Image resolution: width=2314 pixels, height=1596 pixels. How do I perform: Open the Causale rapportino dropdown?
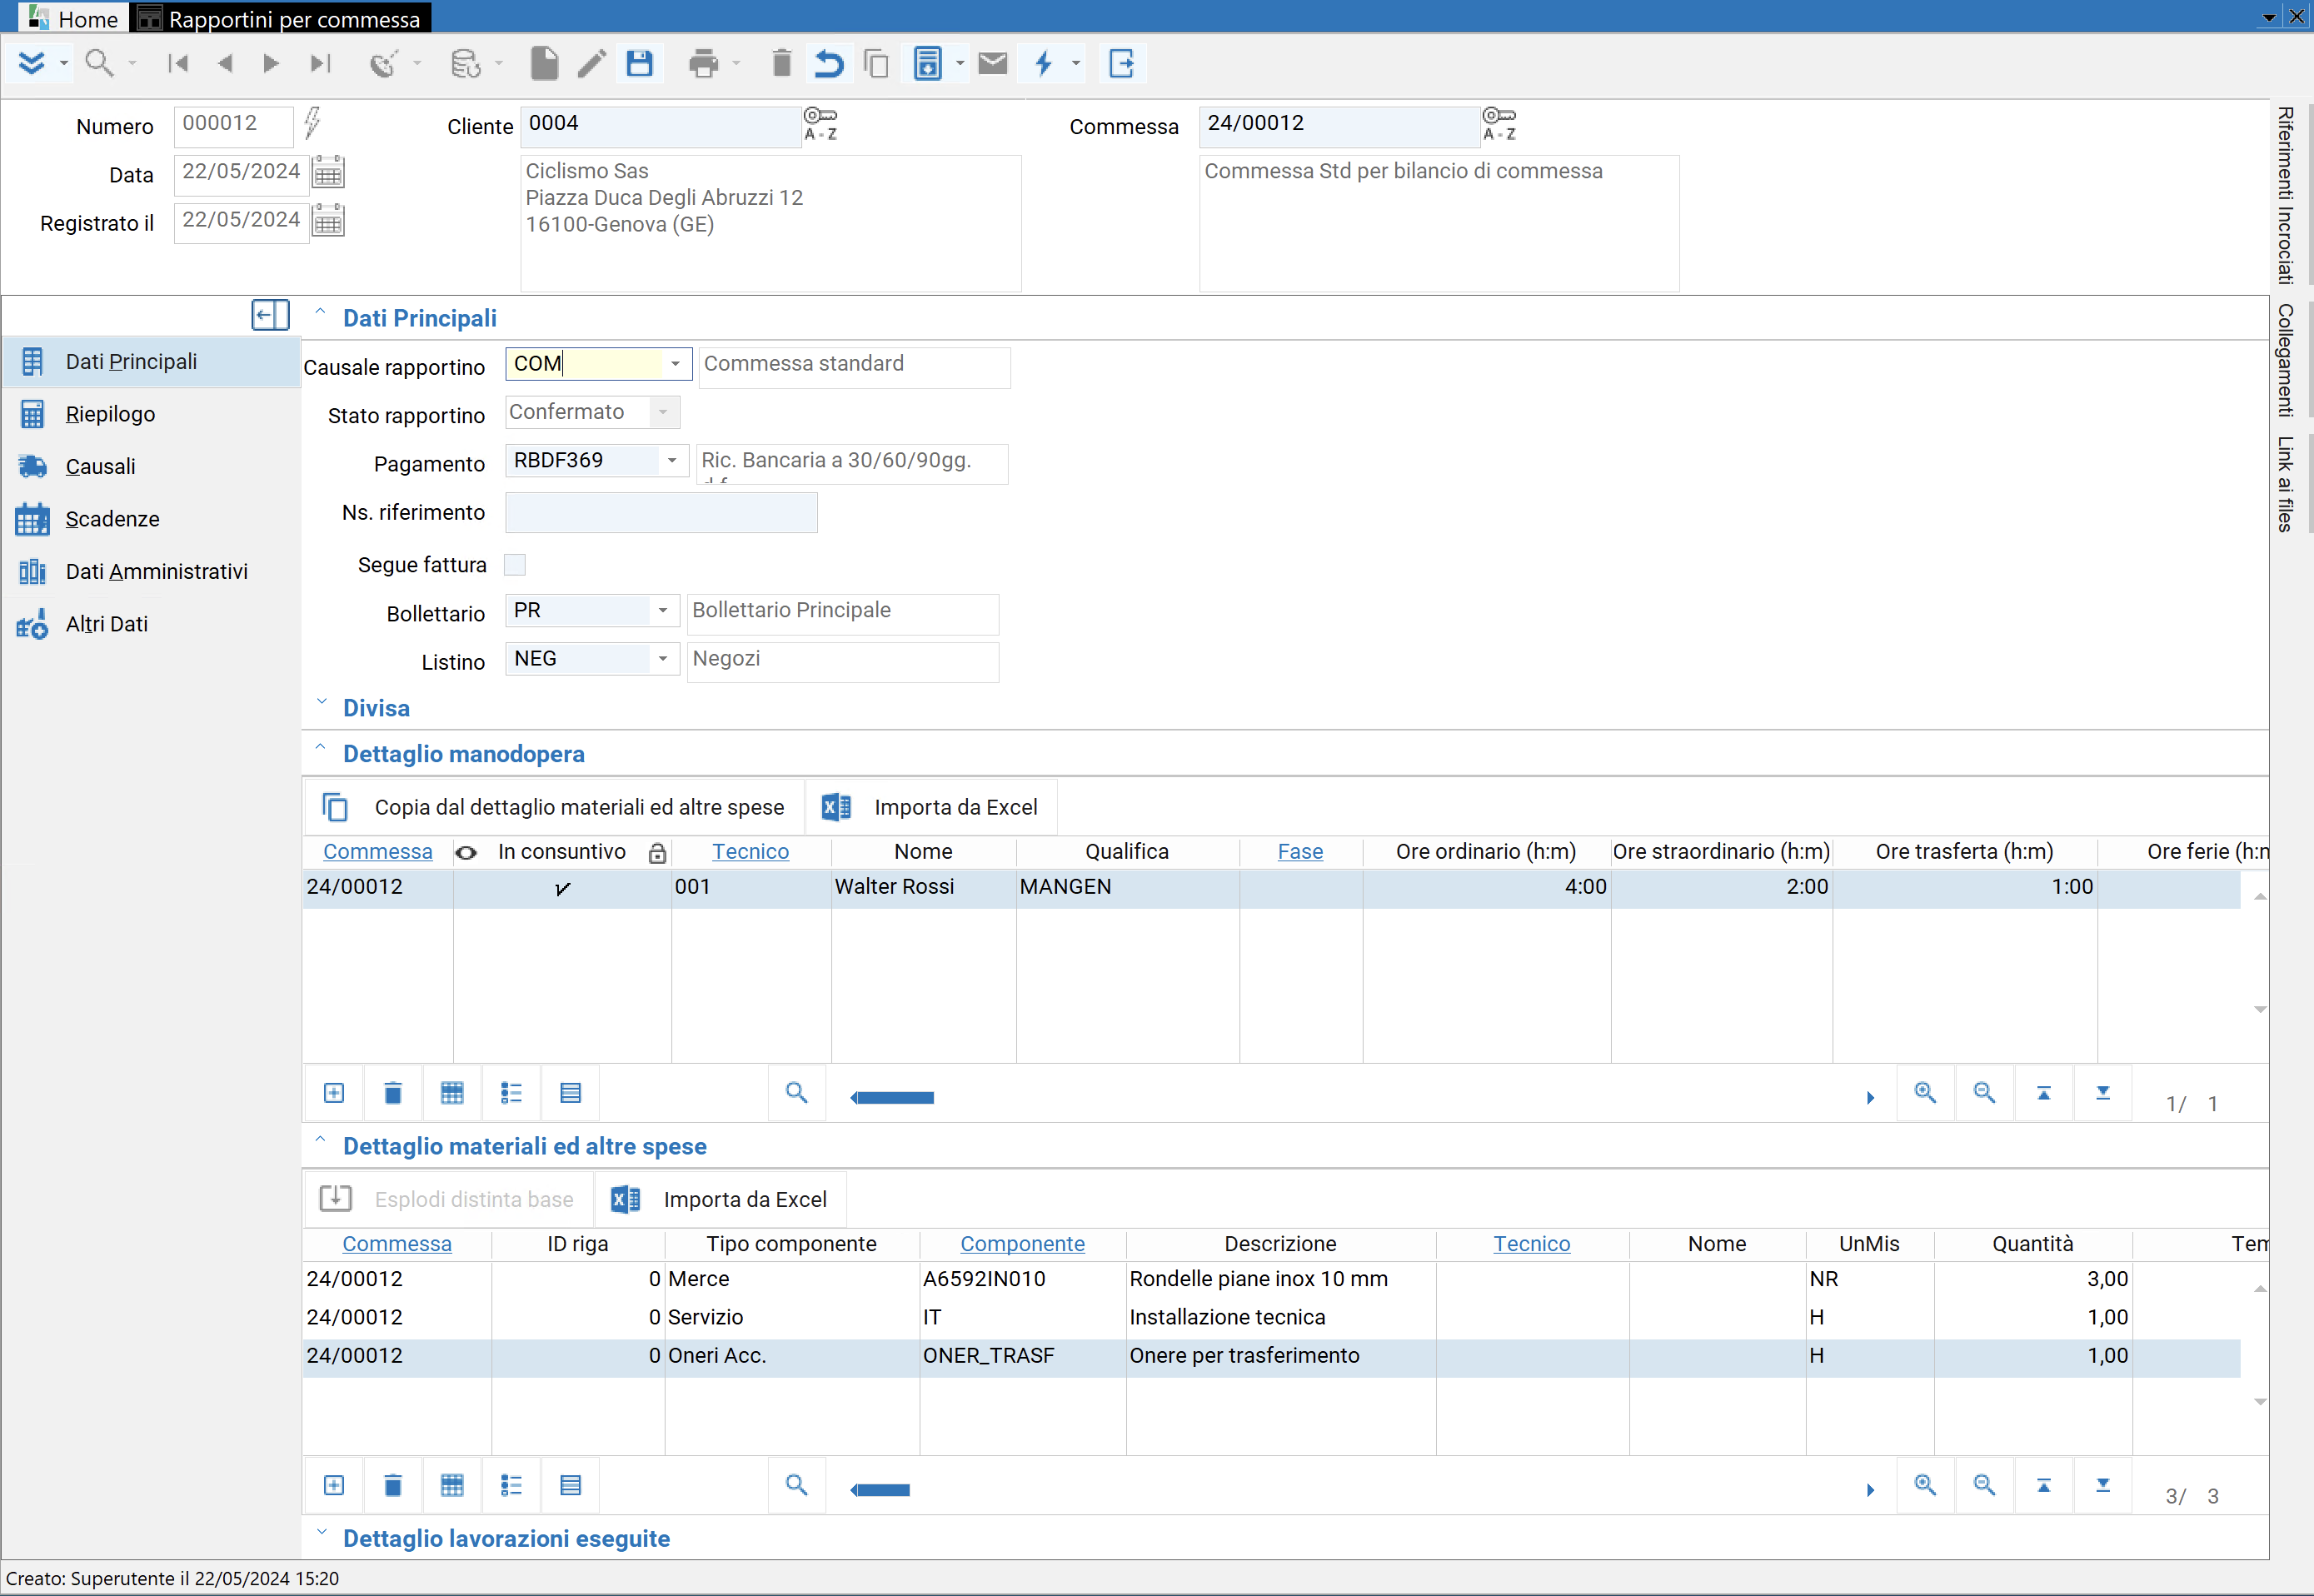[675, 364]
